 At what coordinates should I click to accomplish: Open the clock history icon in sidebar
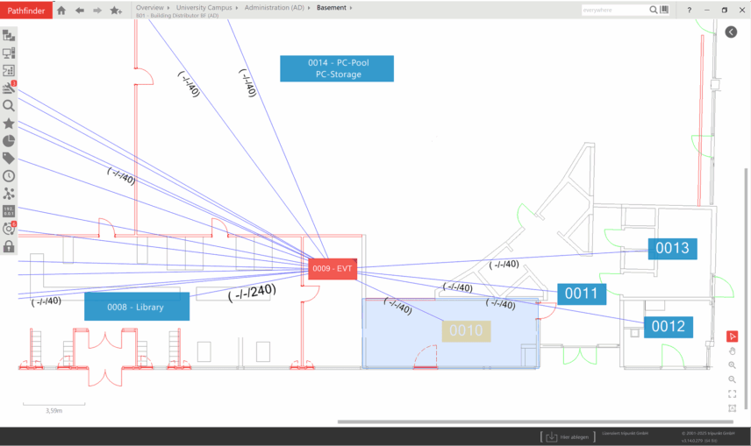click(x=9, y=176)
